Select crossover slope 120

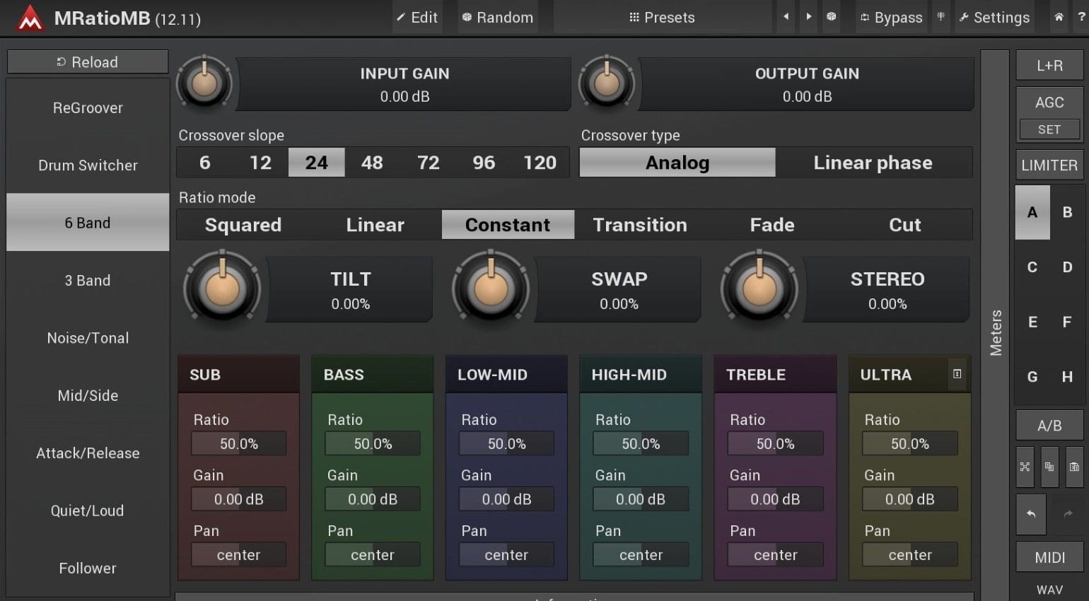click(x=540, y=163)
